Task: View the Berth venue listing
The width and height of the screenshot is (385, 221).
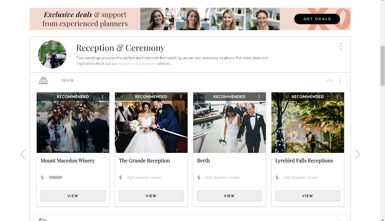Action: point(229,196)
